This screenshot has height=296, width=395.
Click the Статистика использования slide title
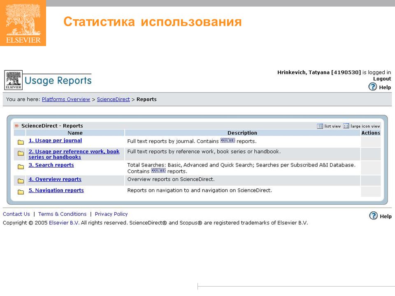pyautogui.click(x=152, y=22)
